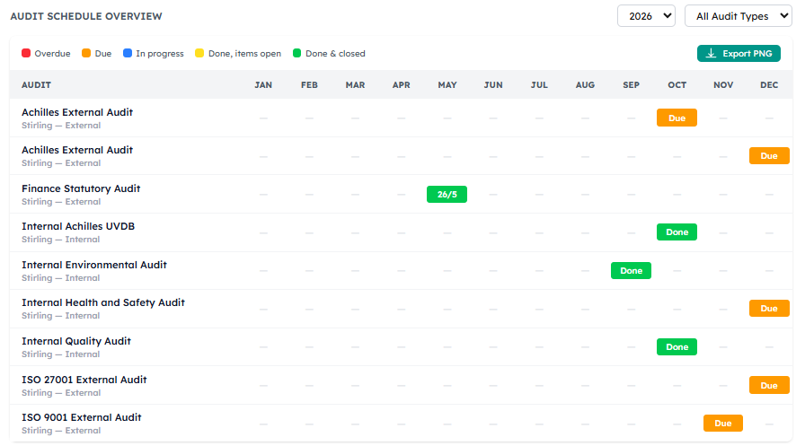Click Due badge for ISO 9001 External Audit

pyautogui.click(x=723, y=423)
